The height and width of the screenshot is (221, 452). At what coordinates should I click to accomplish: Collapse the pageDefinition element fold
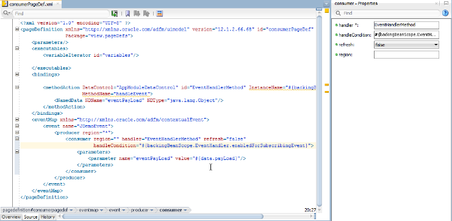pyautogui.click(x=17, y=29)
